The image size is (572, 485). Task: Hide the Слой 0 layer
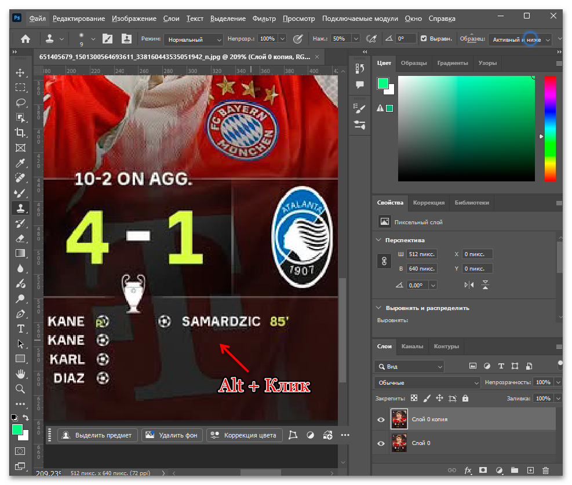pyautogui.click(x=381, y=443)
